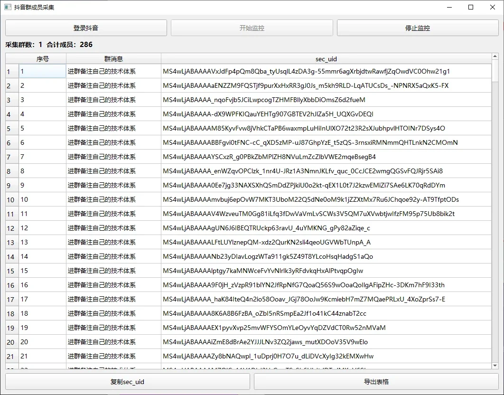Select the 群消息 cell in row 14
Image resolution: width=504 pixels, height=395 pixels.
point(113,256)
